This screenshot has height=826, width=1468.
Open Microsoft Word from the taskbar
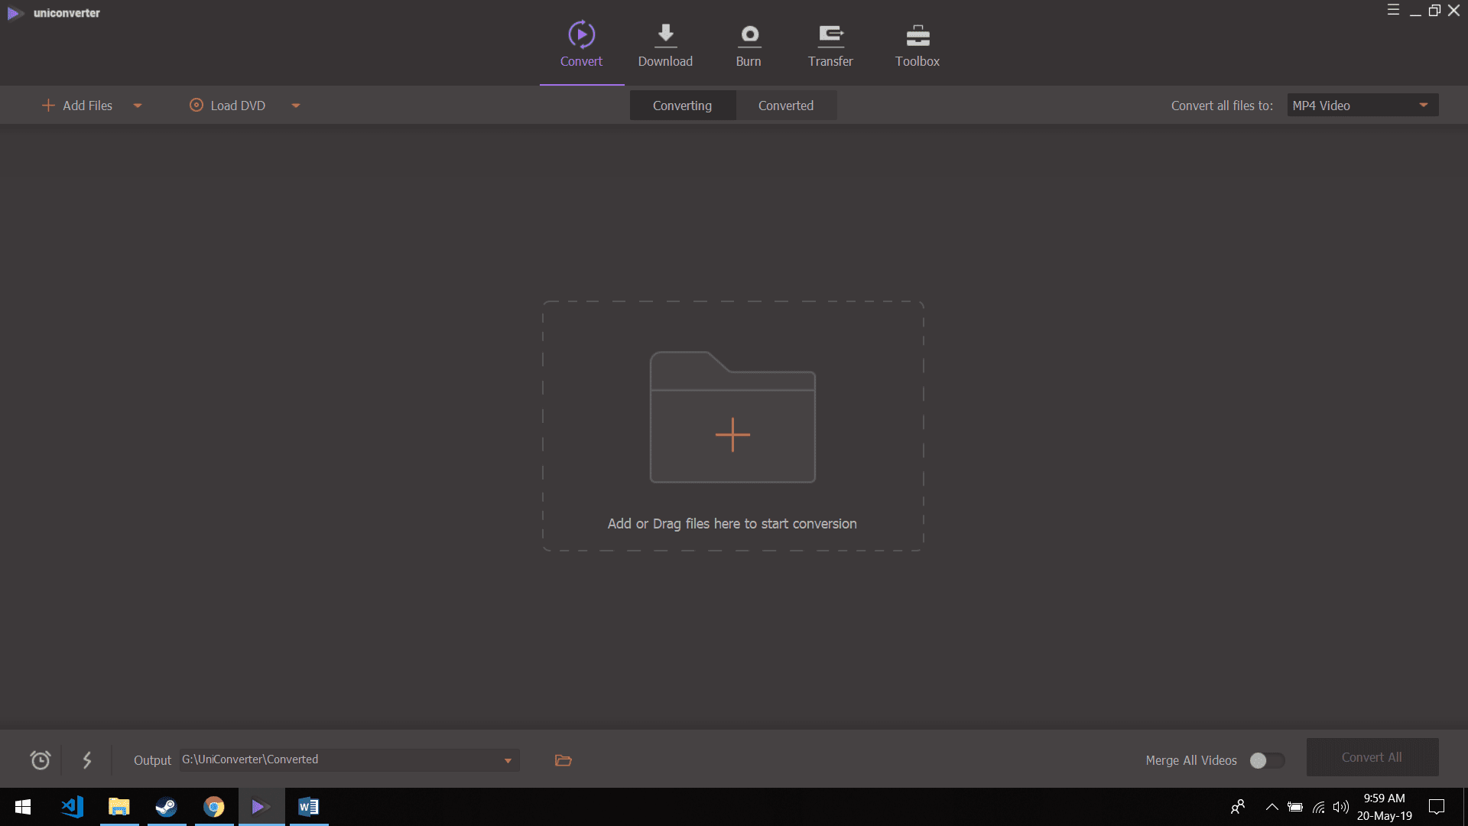click(308, 807)
